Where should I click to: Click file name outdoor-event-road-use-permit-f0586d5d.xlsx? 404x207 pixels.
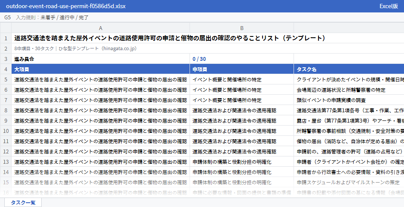click(x=66, y=6)
